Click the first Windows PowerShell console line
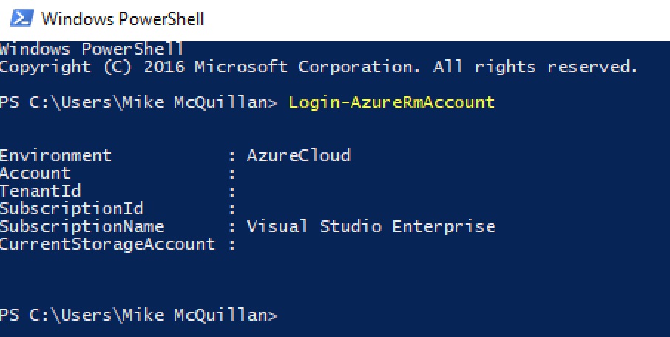 (92, 50)
